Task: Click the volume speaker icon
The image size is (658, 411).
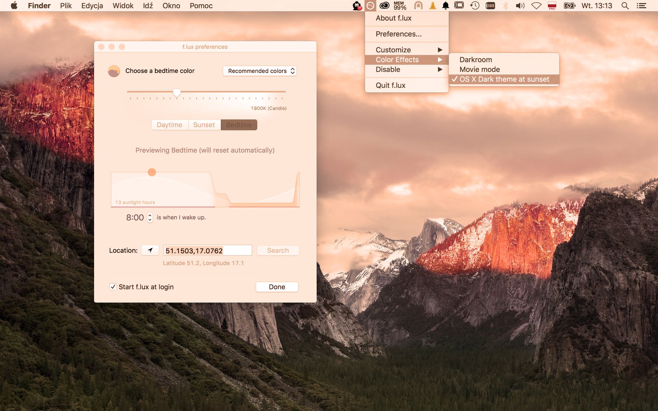Action: [520, 6]
